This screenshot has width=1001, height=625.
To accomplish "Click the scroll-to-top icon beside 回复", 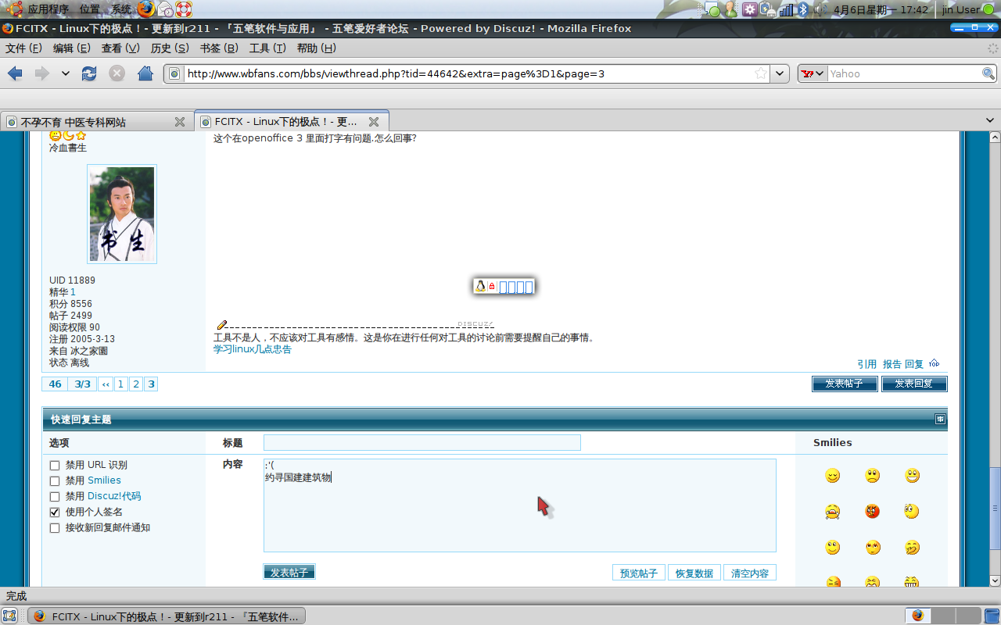I will point(934,363).
